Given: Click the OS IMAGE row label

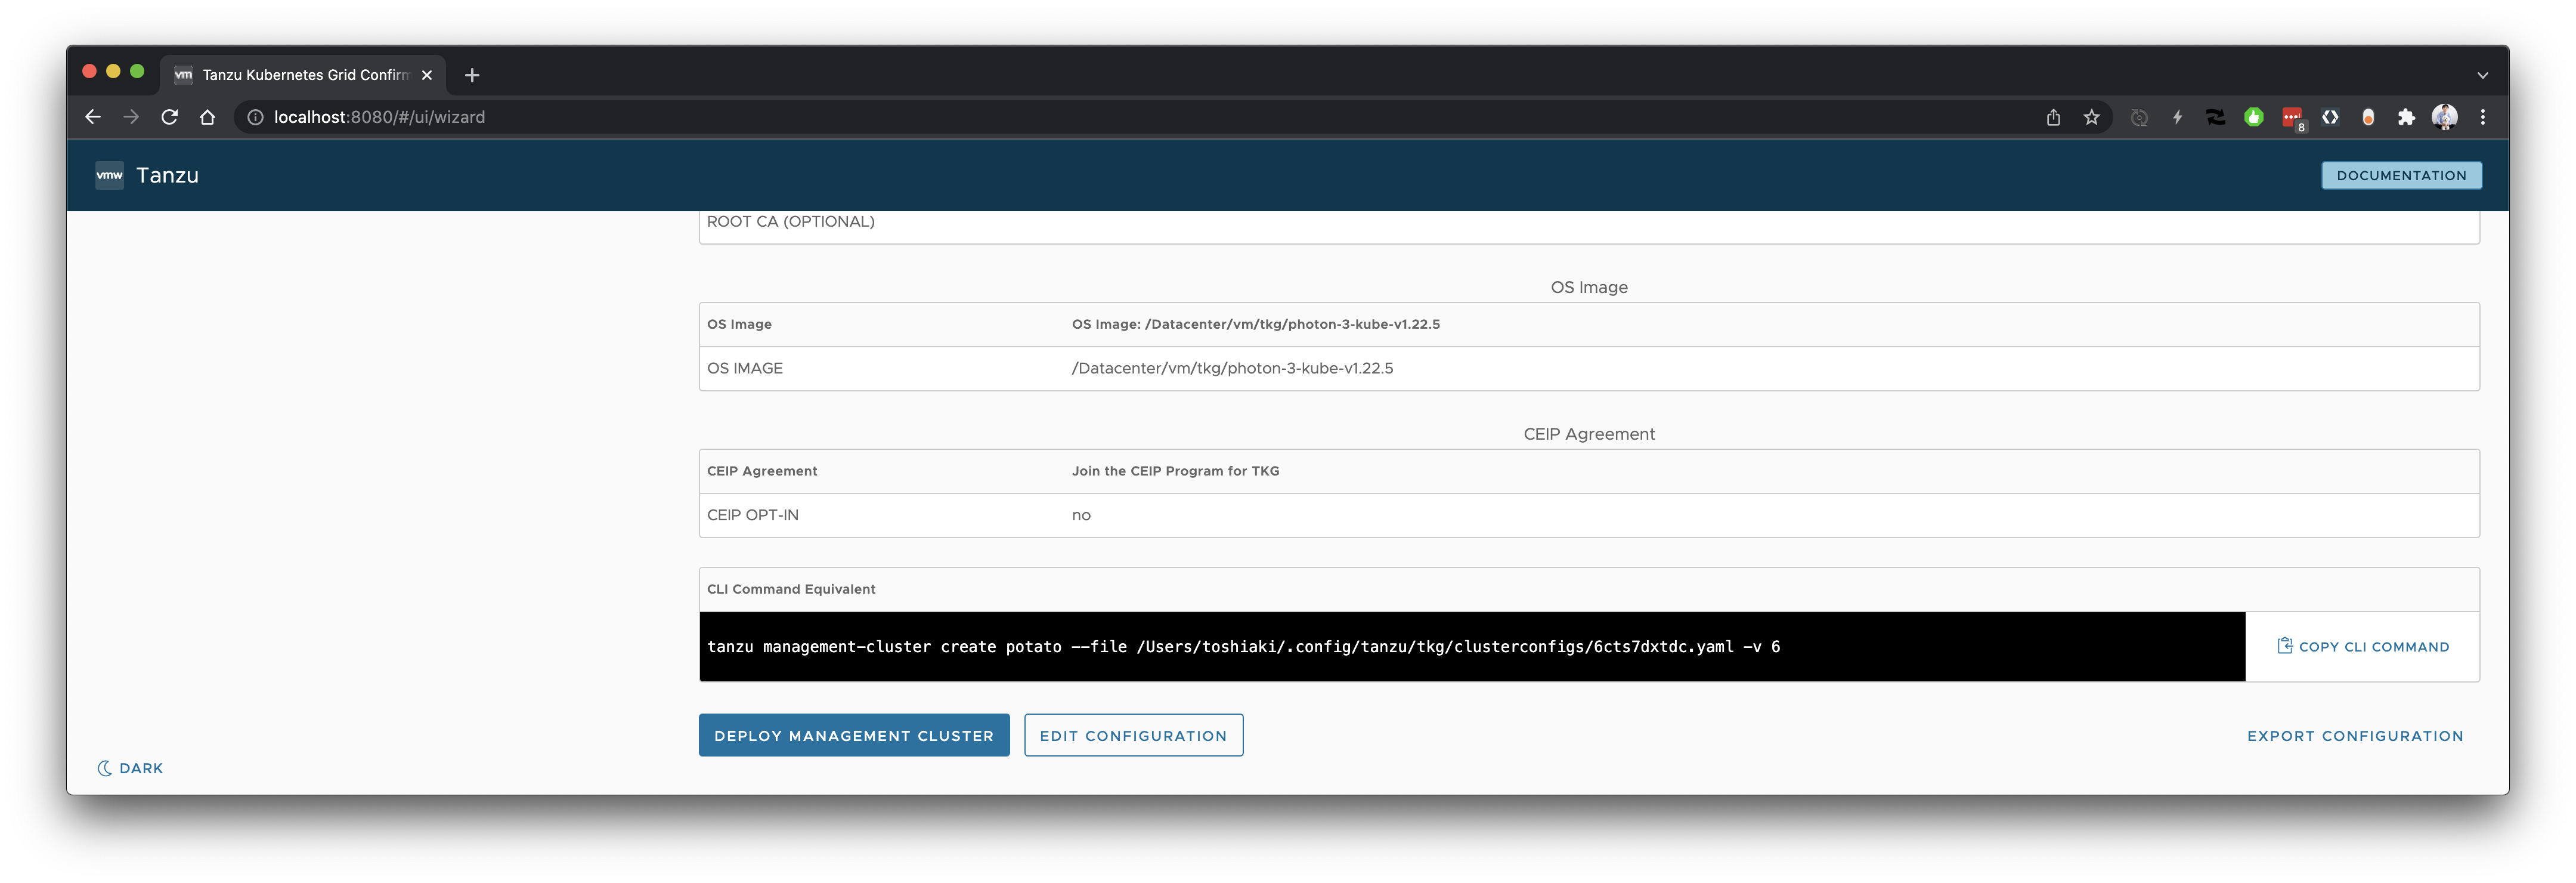Looking at the screenshot, I should tap(744, 368).
